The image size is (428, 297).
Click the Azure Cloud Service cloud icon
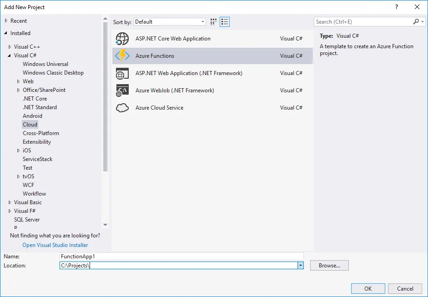pos(122,108)
